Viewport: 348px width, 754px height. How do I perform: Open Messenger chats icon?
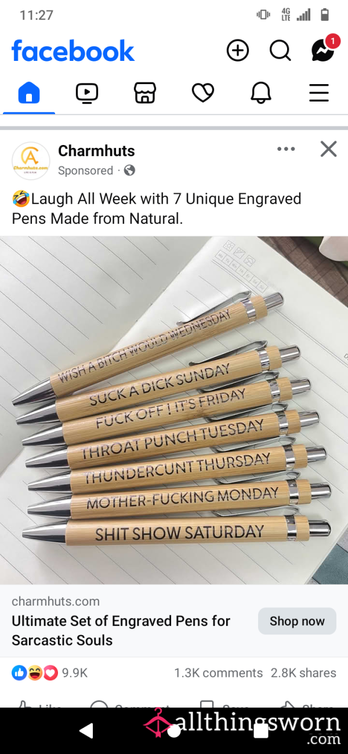click(x=323, y=50)
